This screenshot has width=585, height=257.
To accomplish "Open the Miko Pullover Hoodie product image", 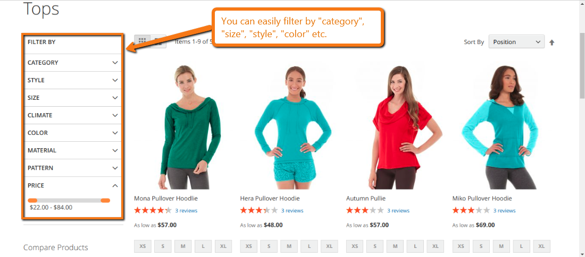I will [x=500, y=126].
